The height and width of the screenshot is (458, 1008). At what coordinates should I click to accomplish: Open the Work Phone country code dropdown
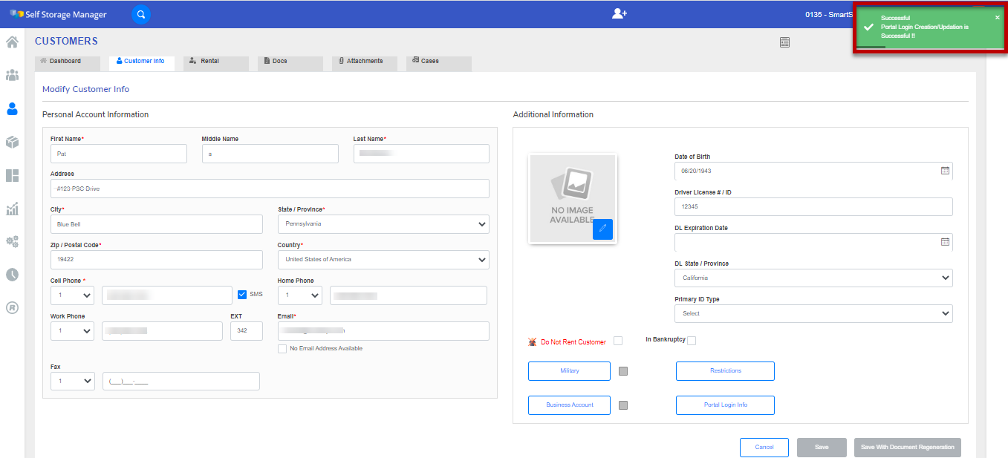coord(72,331)
